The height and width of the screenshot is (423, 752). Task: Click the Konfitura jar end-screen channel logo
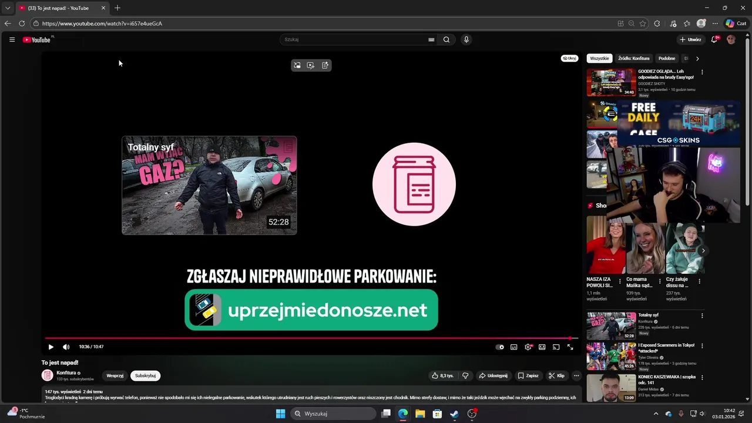click(414, 184)
